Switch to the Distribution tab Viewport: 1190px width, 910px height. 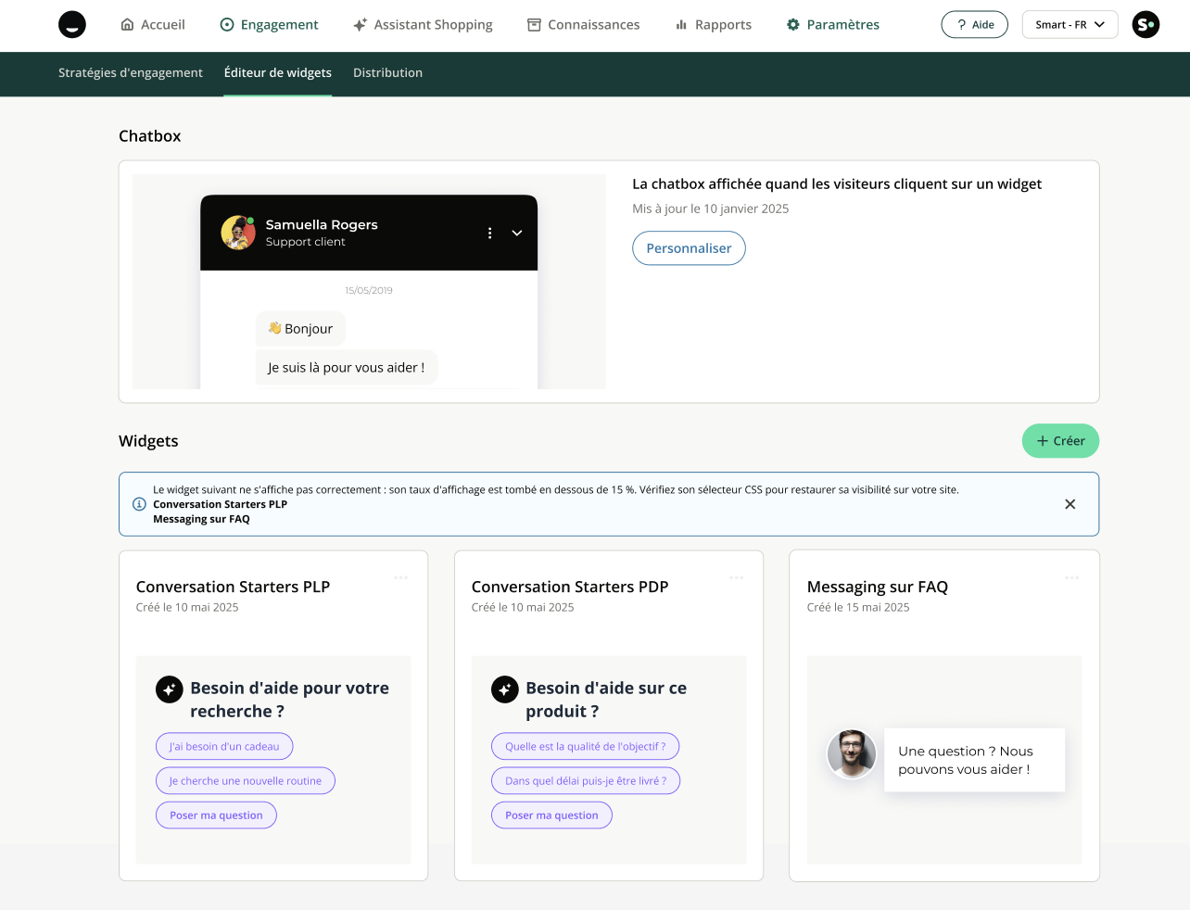click(x=387, y=73)
